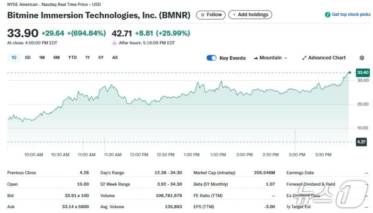Click the Add holdings button
The width and height of the screenshot is (373, 213).
[x=250, y=15]
